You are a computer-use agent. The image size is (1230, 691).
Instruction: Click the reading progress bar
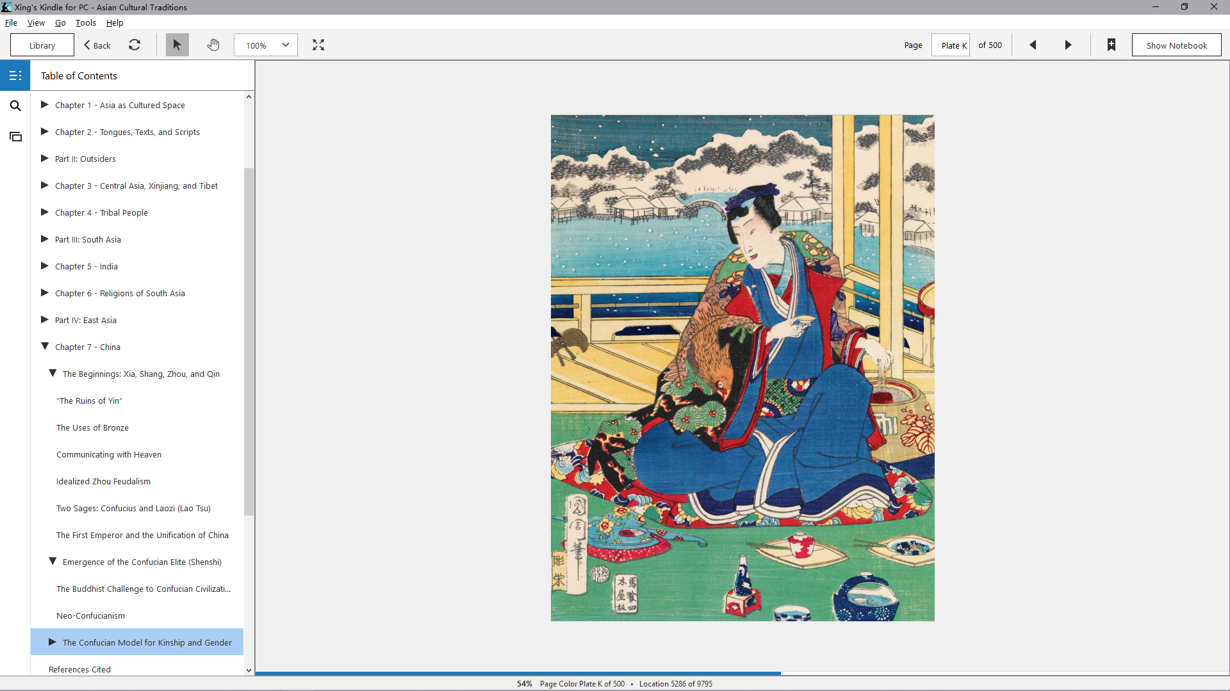pos(742,673)
